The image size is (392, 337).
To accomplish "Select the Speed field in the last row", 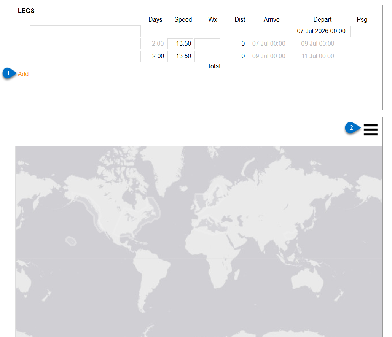I will (x=180, y=56).
